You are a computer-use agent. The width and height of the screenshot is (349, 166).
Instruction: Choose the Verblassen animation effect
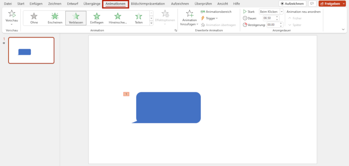tap(76, 18)
